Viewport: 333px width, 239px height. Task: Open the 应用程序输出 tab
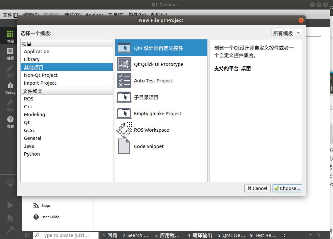coord(167,235)
